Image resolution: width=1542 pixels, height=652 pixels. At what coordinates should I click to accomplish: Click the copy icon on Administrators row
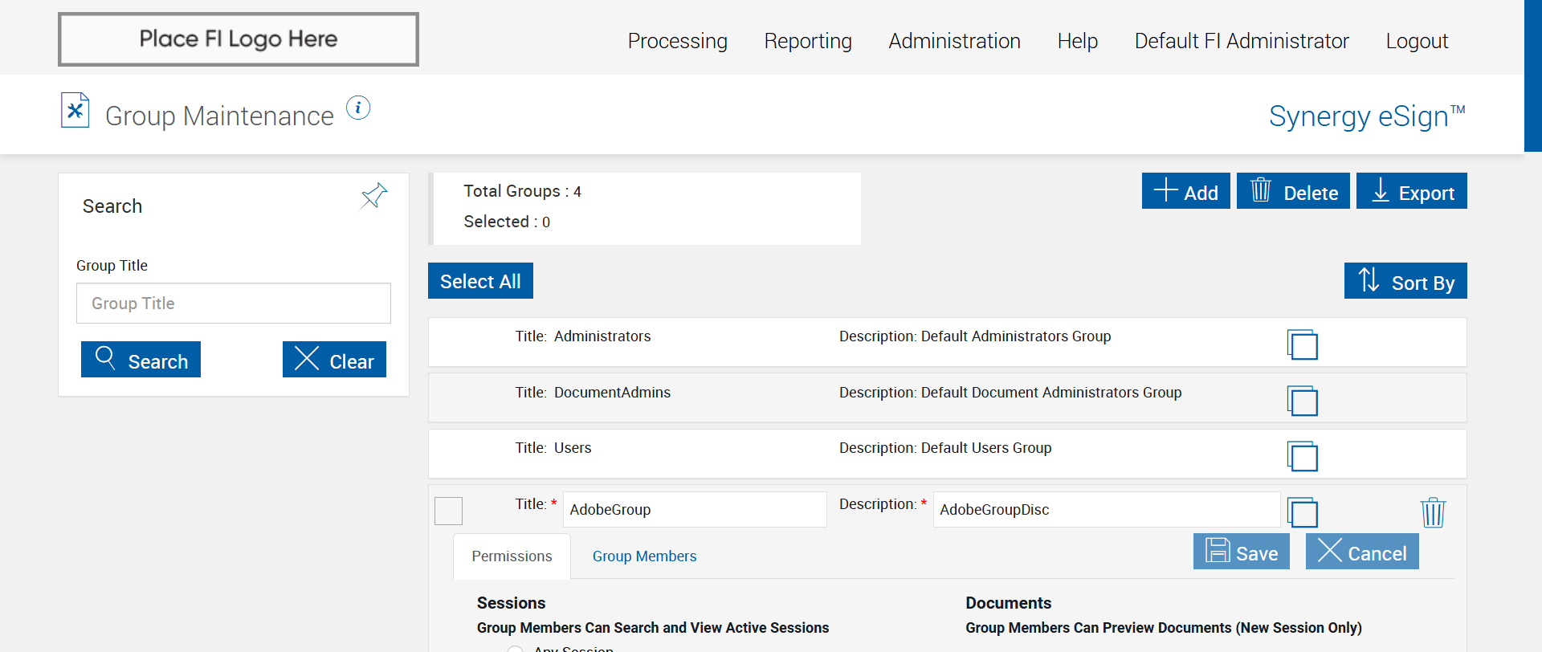[x=1302, y=344]
